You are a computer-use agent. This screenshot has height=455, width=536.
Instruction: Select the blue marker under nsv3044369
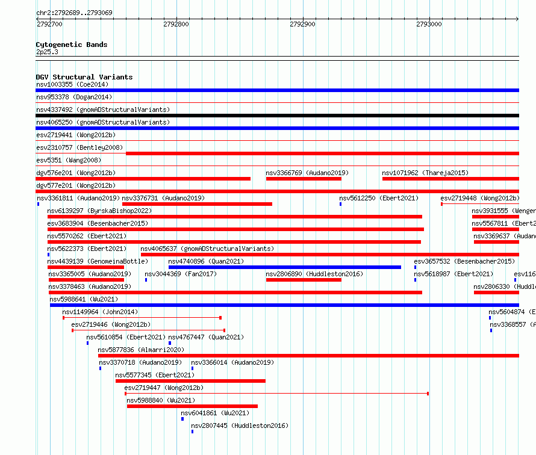tap(146, 280)
